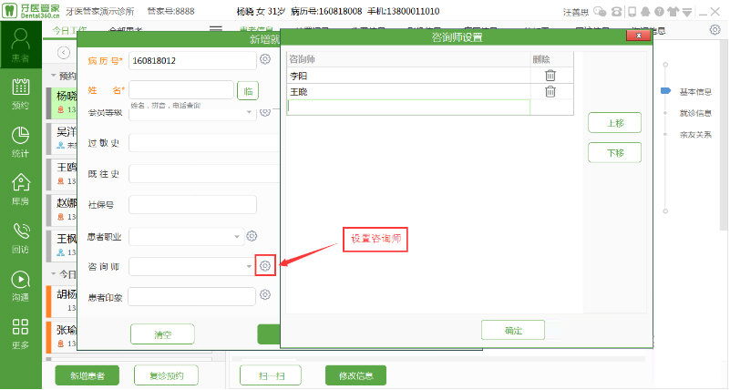The width and height of the screenshot is (730, 390).
Task: Click the 咨询师 column header
Action: point(409,59)
